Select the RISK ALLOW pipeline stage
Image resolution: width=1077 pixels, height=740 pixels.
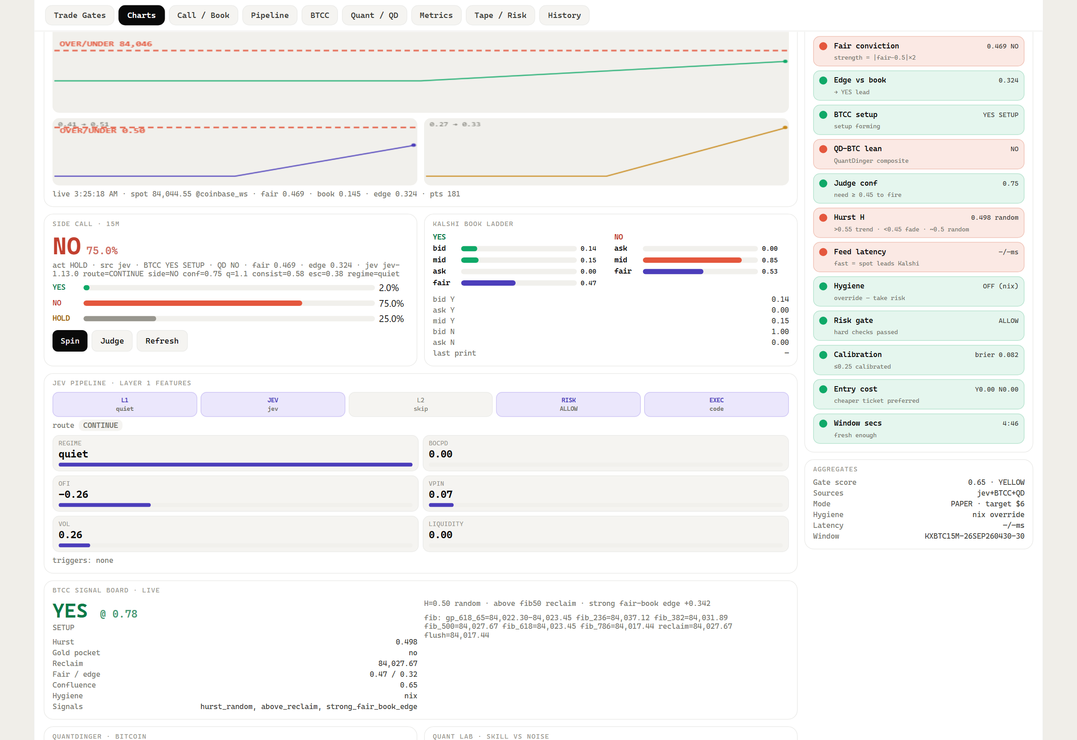click(569, 405)
